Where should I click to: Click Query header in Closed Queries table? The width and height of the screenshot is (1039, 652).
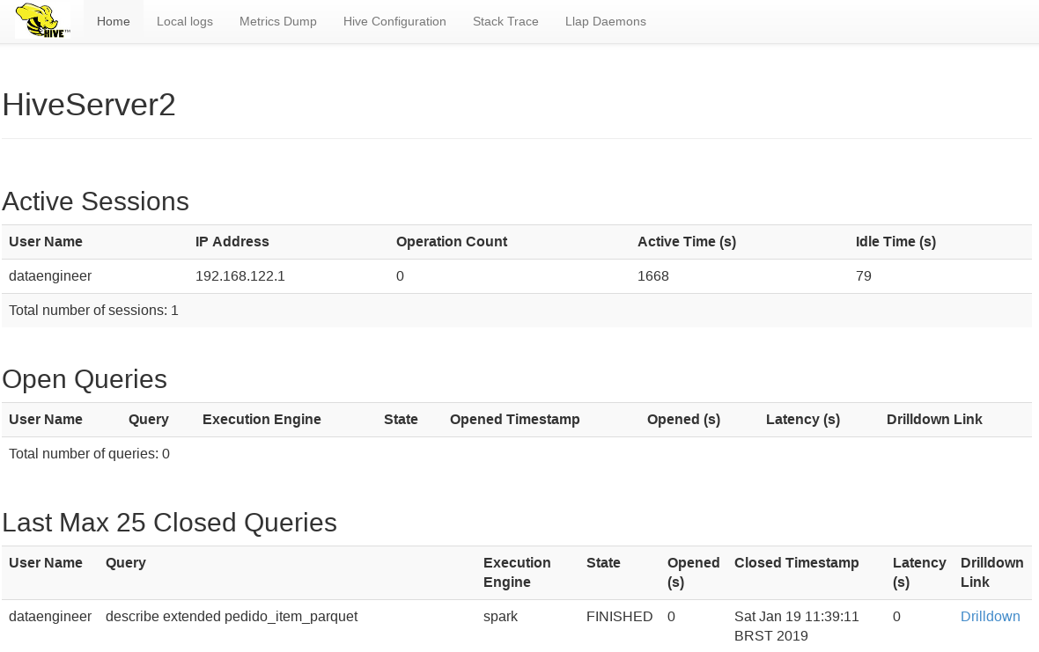[x=126, y=562]
